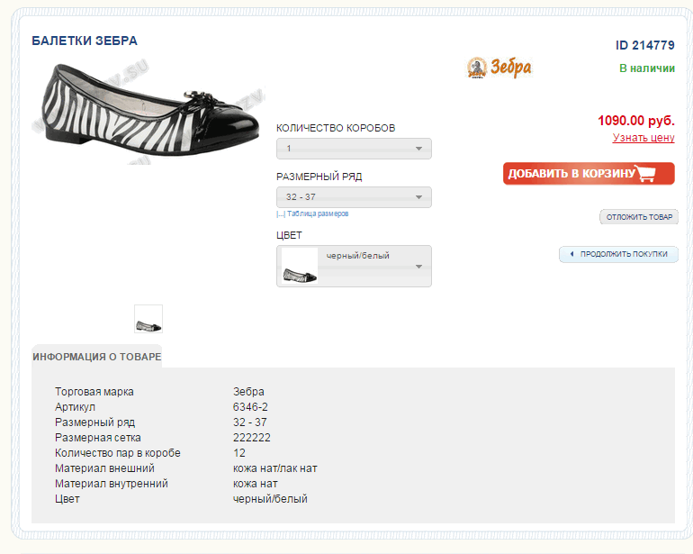Image resolution: width=693 pixels, height=554 pixels.
Task: Click the 1090.00 руб. price
Action: click(635, 121)
